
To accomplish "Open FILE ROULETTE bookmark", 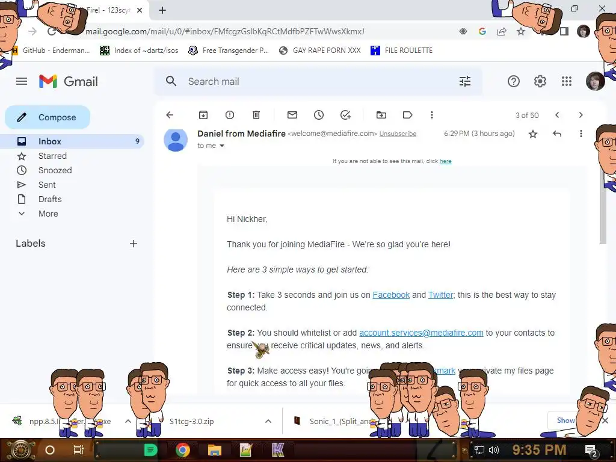I will pos(401,51).
